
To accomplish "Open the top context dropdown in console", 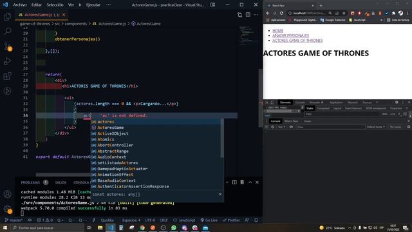I will point(281,127).
